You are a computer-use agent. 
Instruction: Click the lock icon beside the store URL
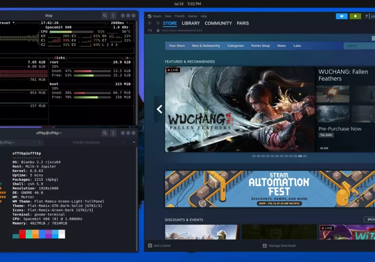(158, 30)
